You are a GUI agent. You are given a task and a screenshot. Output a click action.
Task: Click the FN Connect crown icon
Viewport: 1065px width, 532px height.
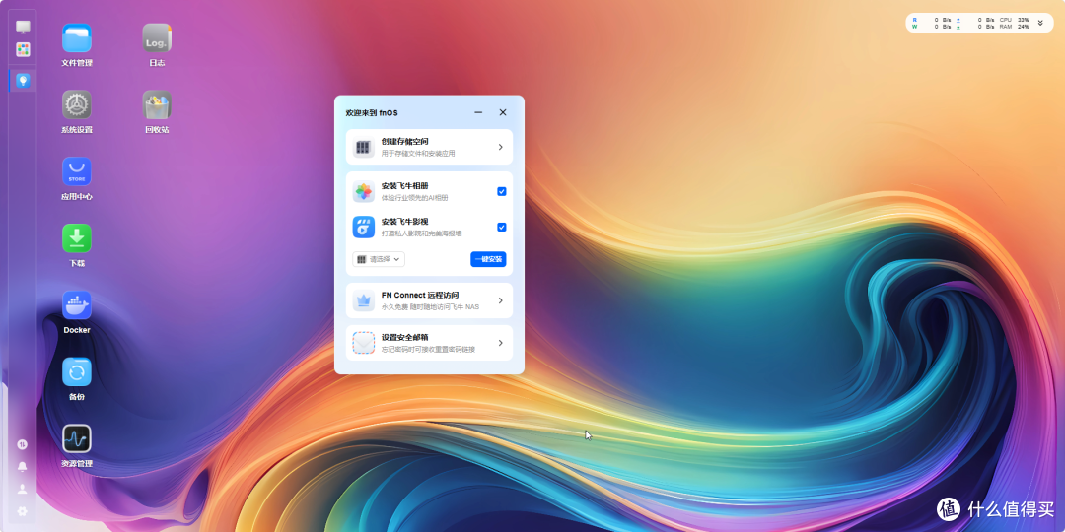[363, 300]
